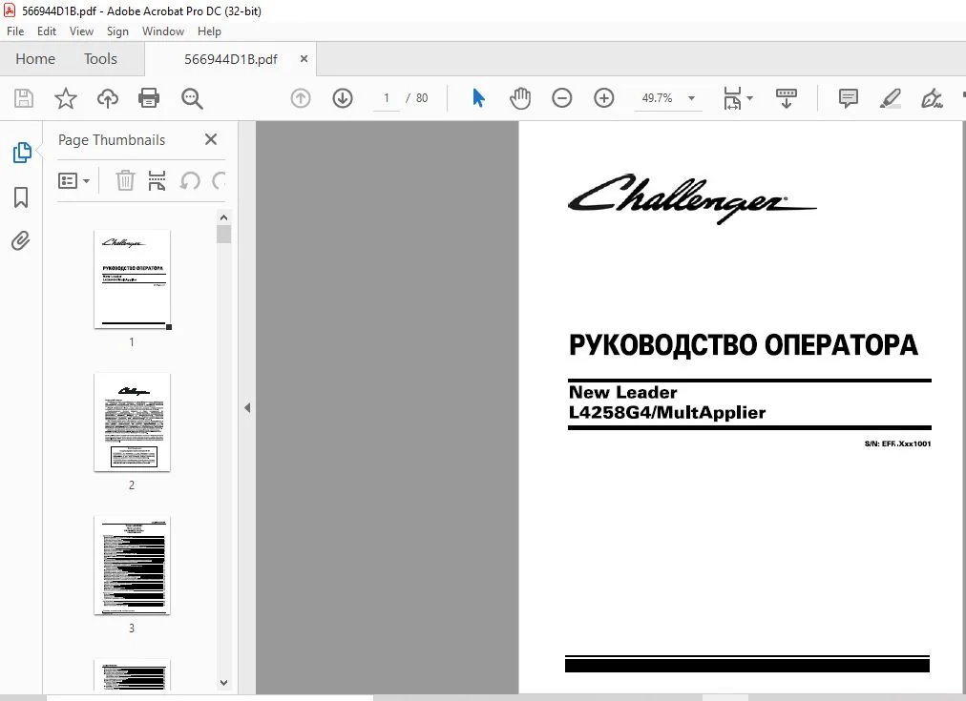Rotate page clockwise in thumbnails panel
Viewport: 966px width, 701px height.
pos(219,181)
